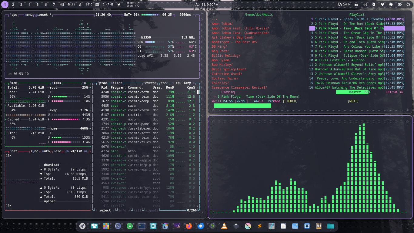
Task: Click the terminal icon in the dock
Action: pyautogui.click(x=142, y=226)
